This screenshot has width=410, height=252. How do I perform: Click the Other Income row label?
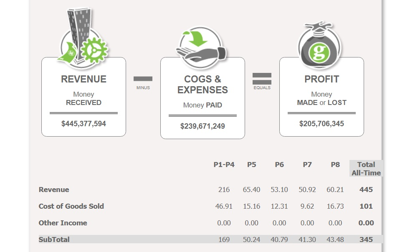[63, 223]
